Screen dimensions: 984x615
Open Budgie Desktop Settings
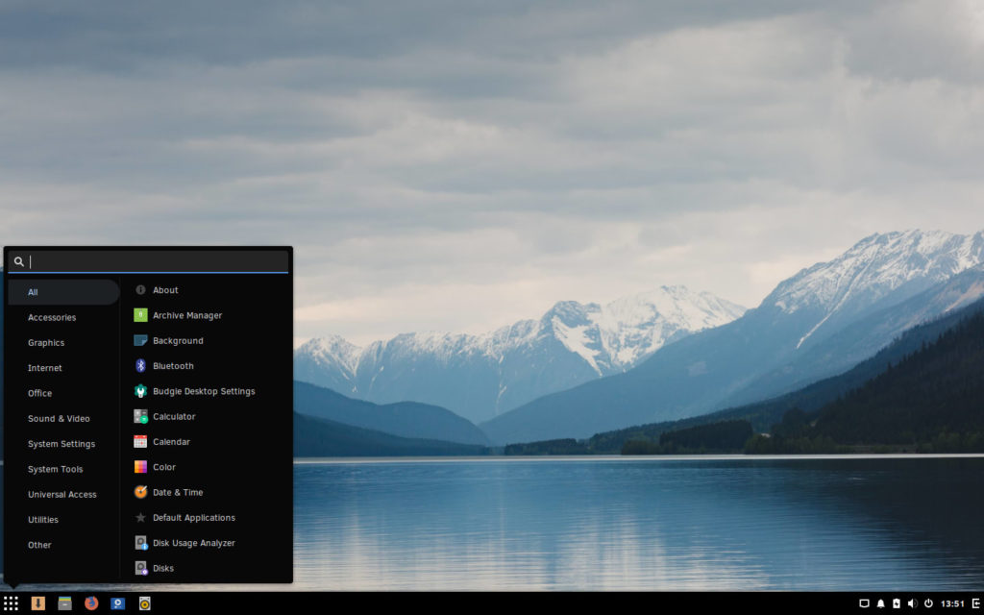(205, 391)
